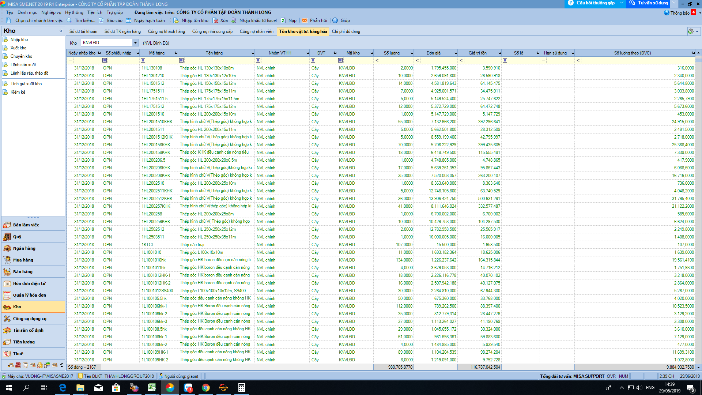Open Tính giá xuất kho link
Image resolution: width=702 pixels, height=395 pixels.
point(26,84)
